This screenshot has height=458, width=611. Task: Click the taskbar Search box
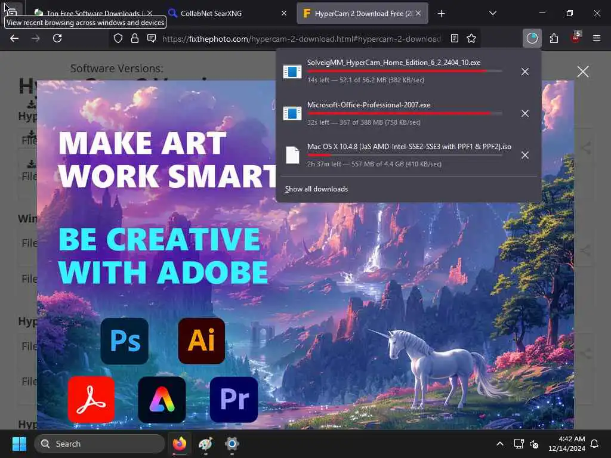[x=100, y=444]
